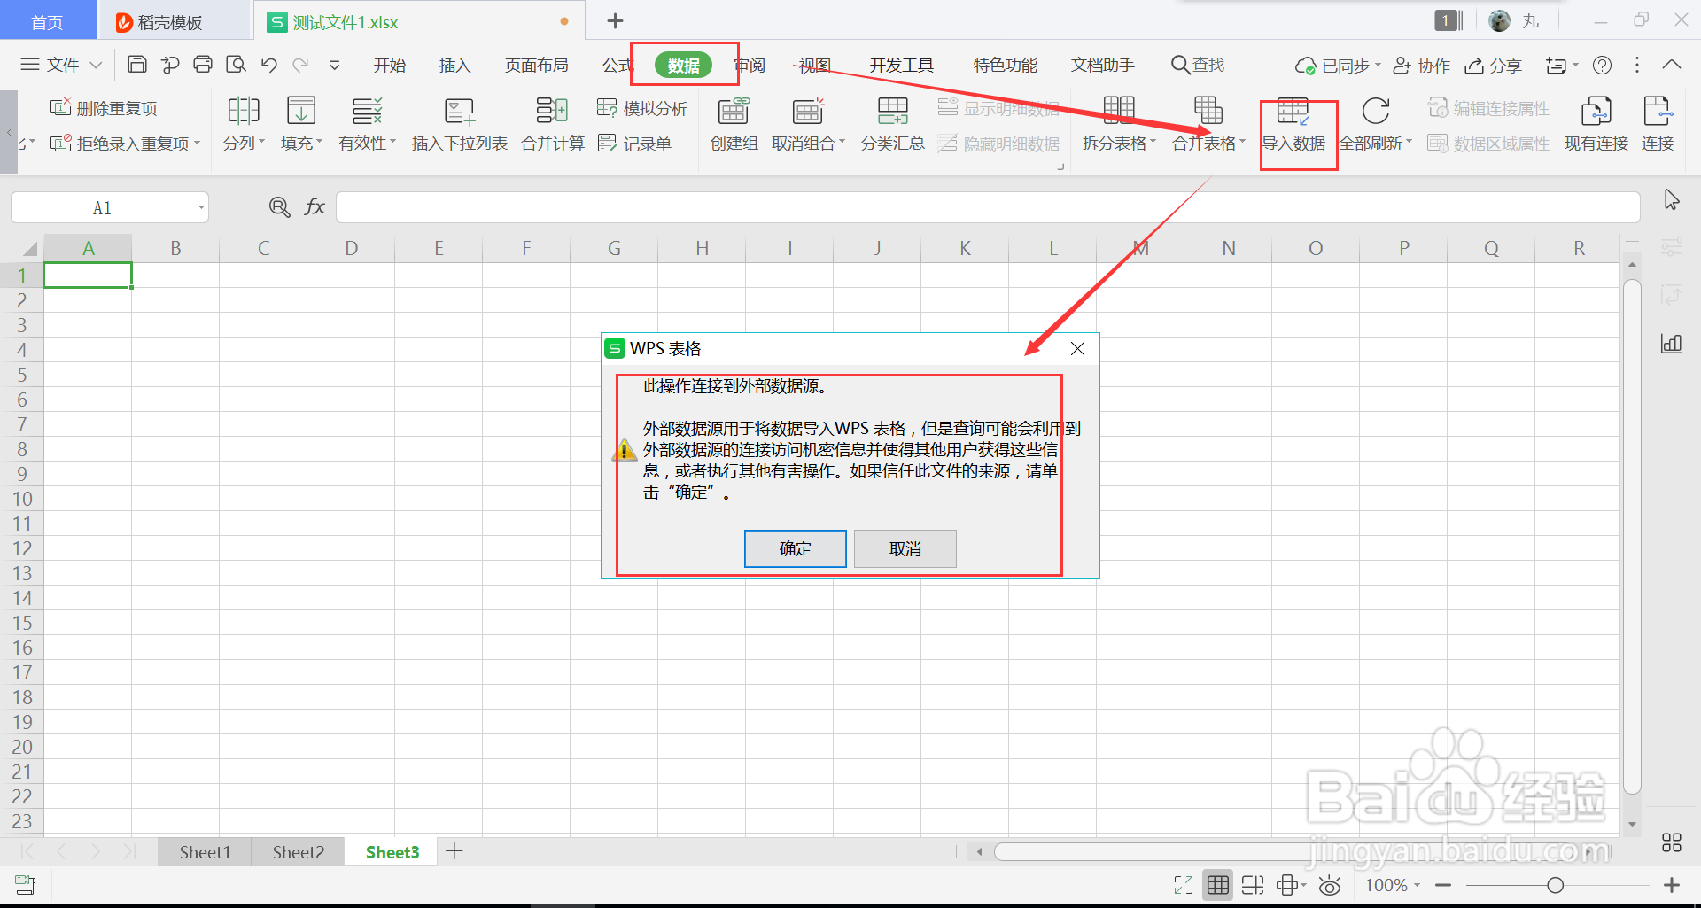
Task: Open Print Preview icon
Action: (x=236, y=65)
